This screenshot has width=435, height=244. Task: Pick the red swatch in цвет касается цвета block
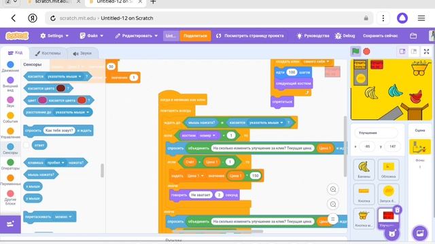(82, 100)
